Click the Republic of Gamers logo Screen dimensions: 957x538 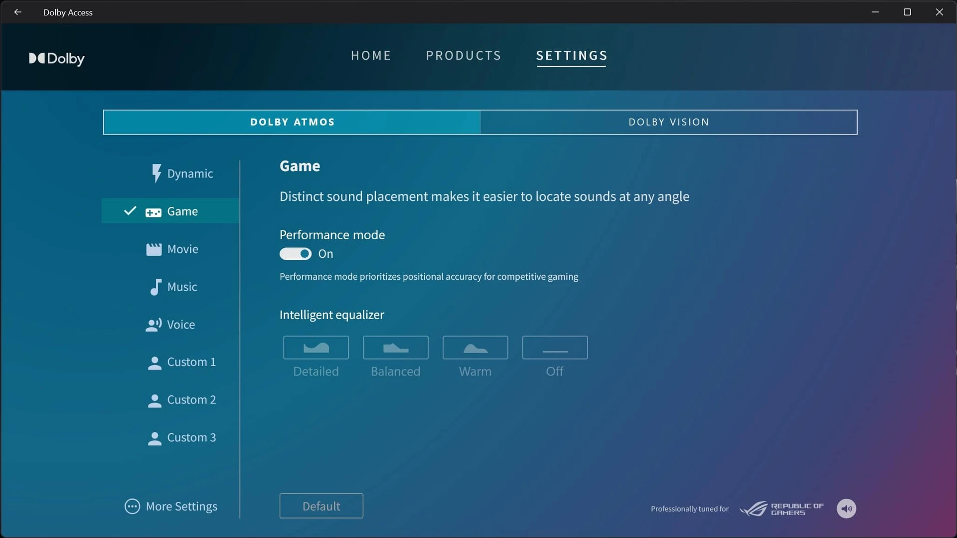coord(782,509)
